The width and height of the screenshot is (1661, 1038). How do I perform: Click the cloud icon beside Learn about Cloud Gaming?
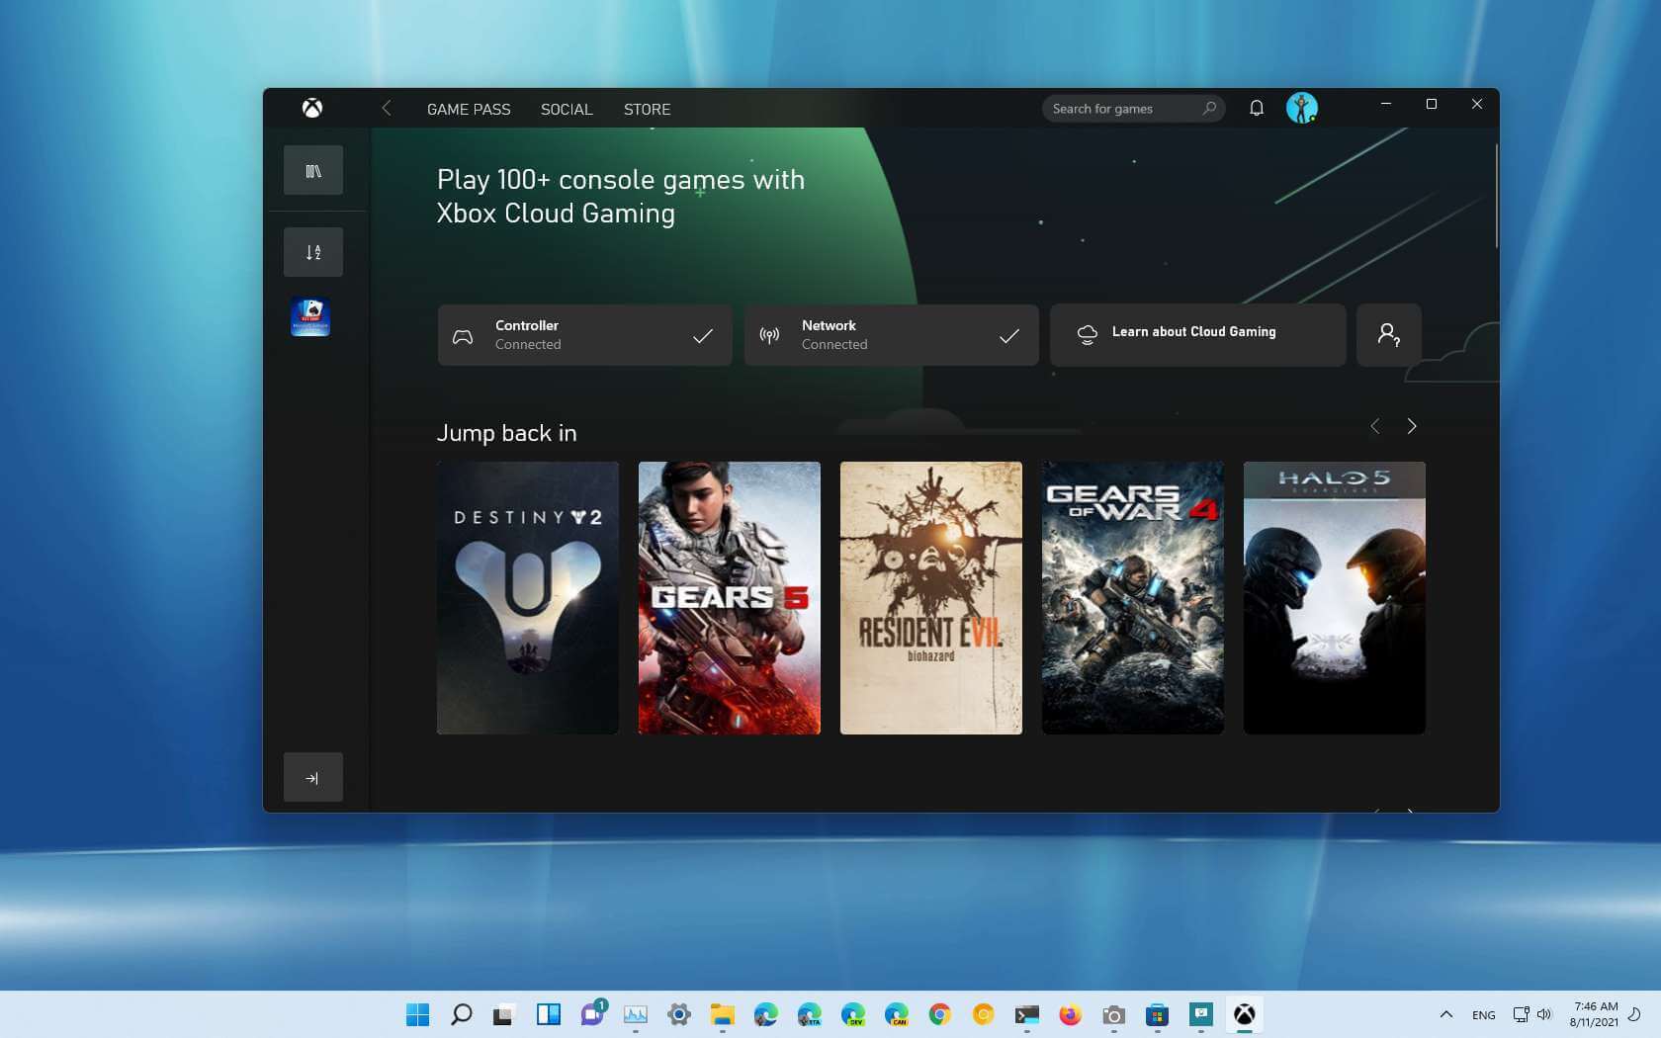click(1087, 334)
